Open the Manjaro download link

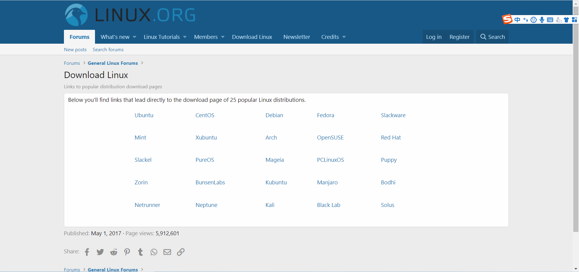click(x=327, y=183)
